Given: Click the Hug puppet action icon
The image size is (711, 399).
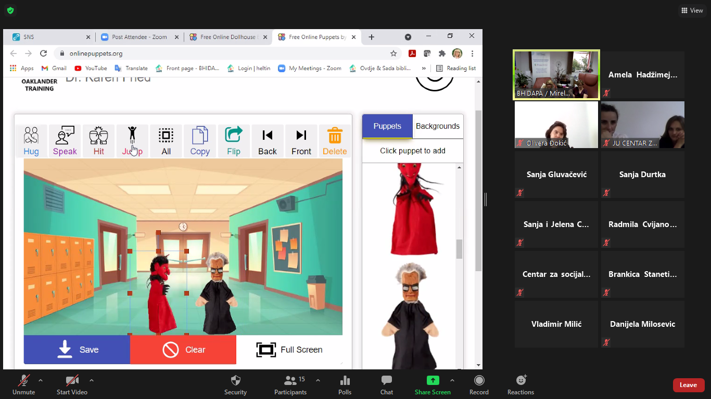Looking at the screenshot, I should click(31, 141).
